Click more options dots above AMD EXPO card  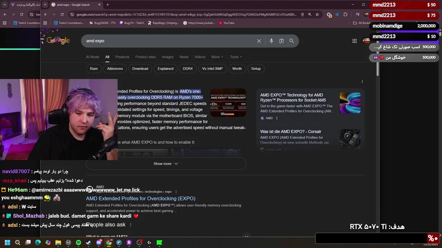point(362,82)
